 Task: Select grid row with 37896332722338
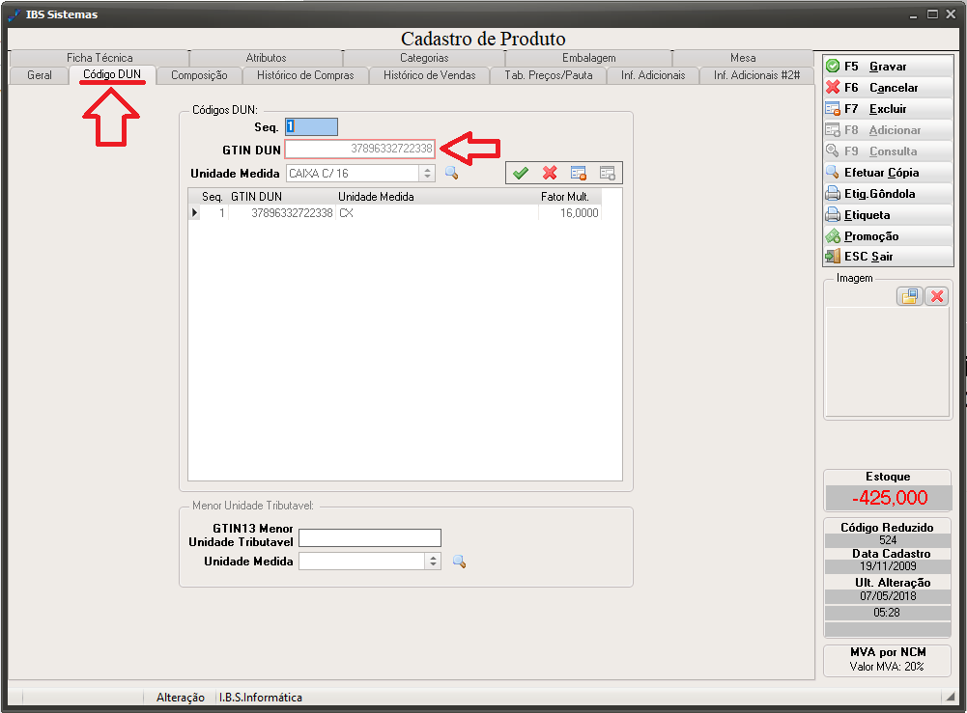point(395,213)
